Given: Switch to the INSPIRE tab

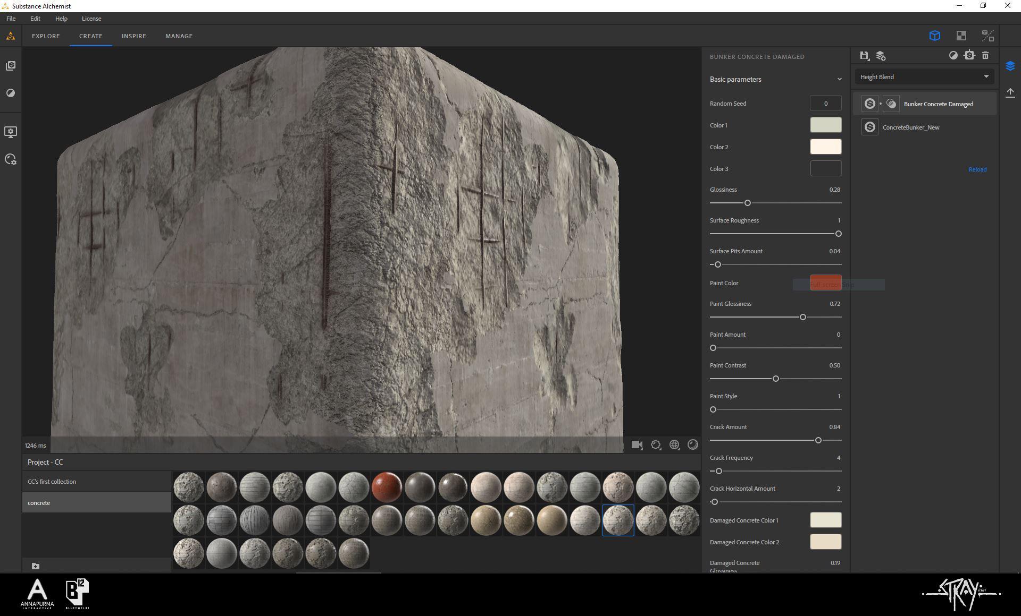Looking at the screenshot, I should (x=133, y=36).
